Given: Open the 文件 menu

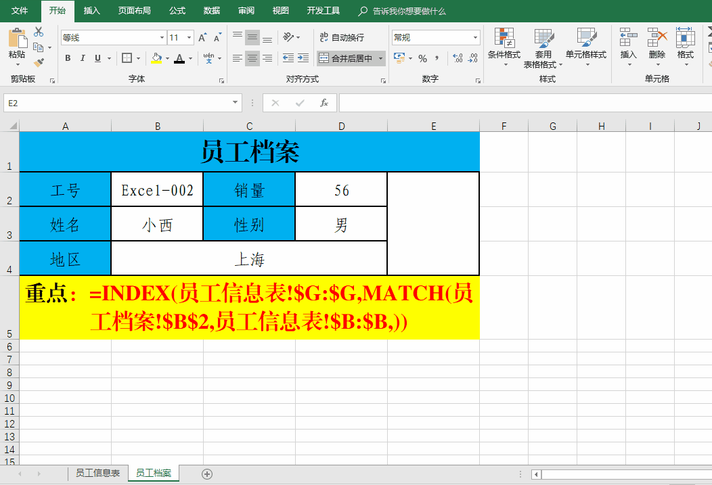Looking at the screenshot, I should pos(19,11).
